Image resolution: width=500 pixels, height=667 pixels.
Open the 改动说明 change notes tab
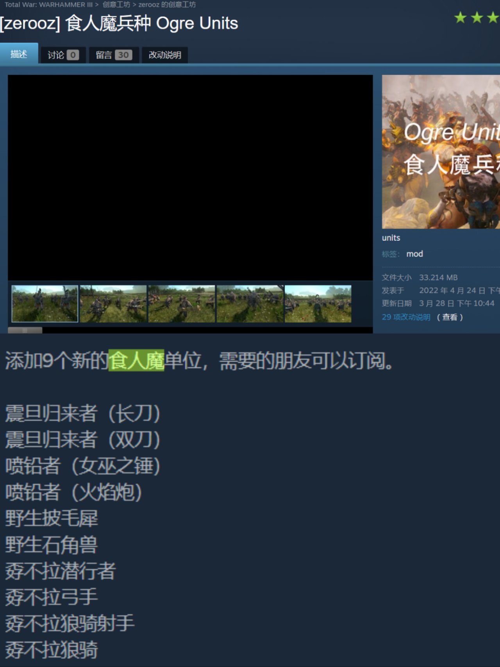(164, 55)
